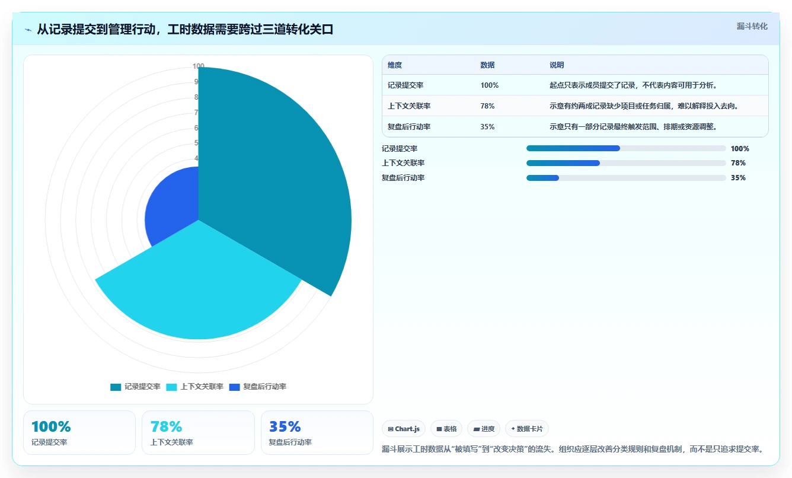The width and height of the screenshot is (792, 478).
Task: Toggle 上下文关联率 legend item in chart
Action: click(194, 387)
